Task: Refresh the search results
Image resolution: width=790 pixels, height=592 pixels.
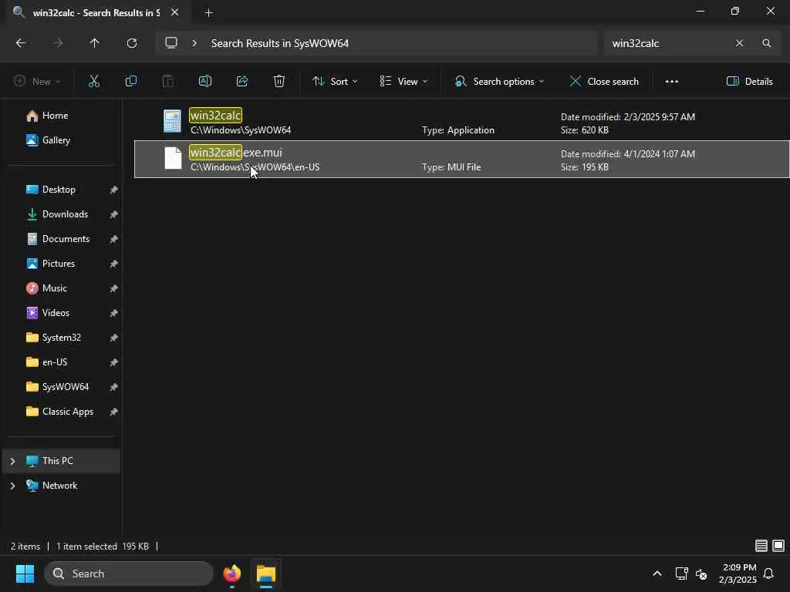Action: point(132,43)
